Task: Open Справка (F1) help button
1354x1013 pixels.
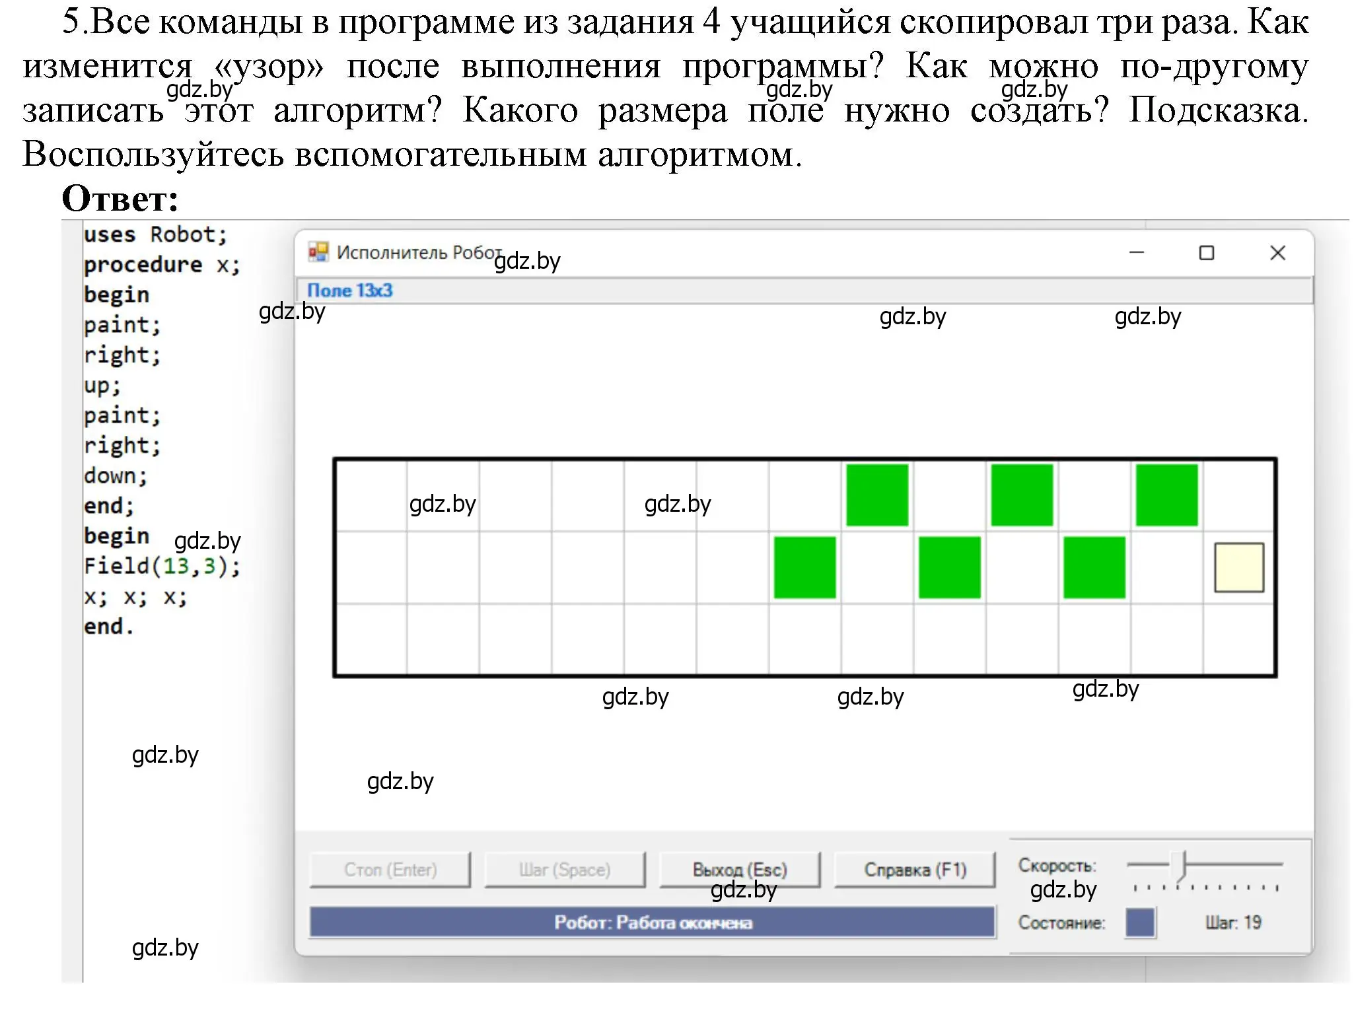Action: (x=915, y=870)
